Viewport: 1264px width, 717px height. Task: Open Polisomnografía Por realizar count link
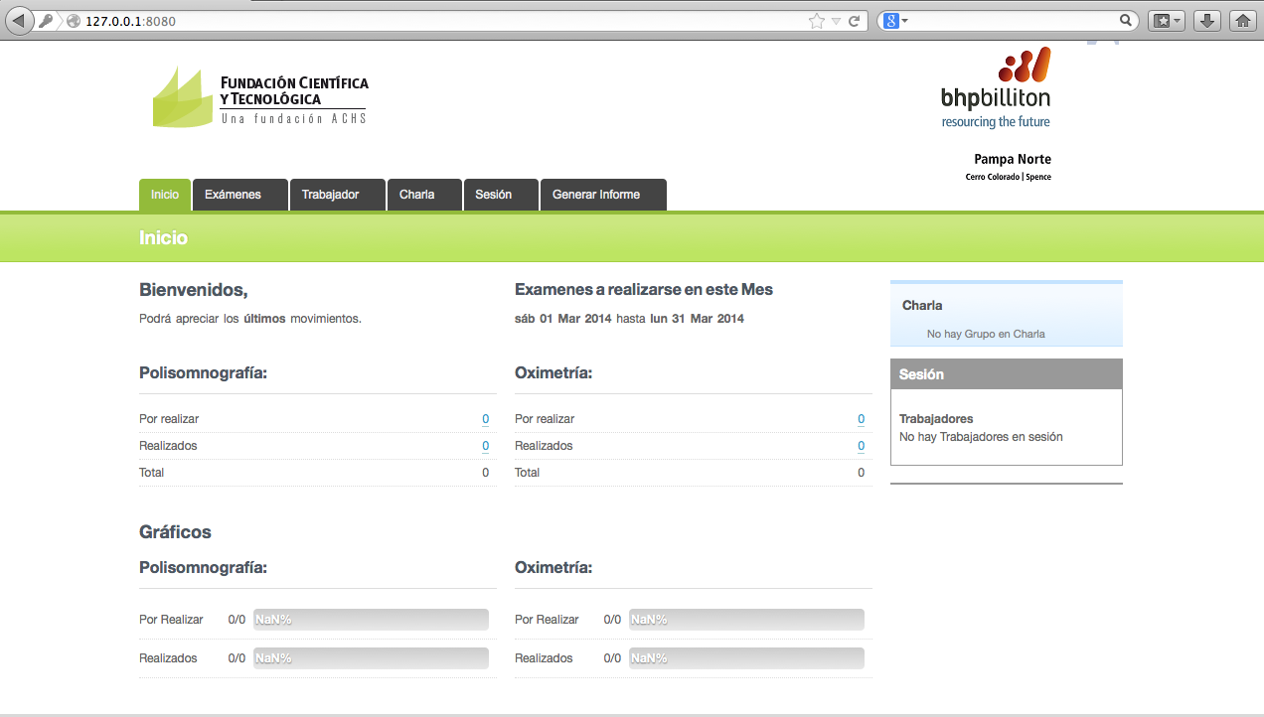485,419
